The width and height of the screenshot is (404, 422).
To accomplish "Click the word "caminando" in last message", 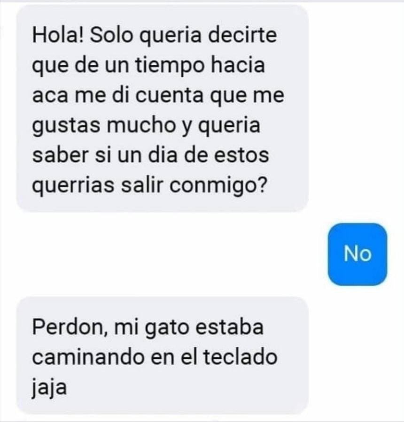I will coord(87,357).
